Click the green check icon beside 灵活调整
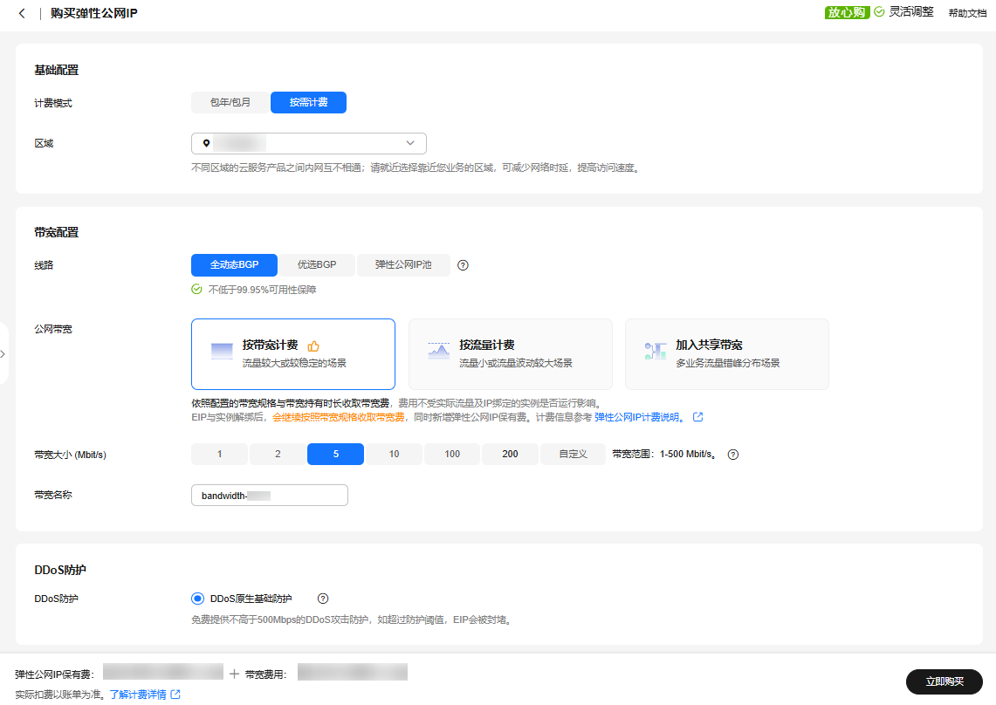 (879, 11)
